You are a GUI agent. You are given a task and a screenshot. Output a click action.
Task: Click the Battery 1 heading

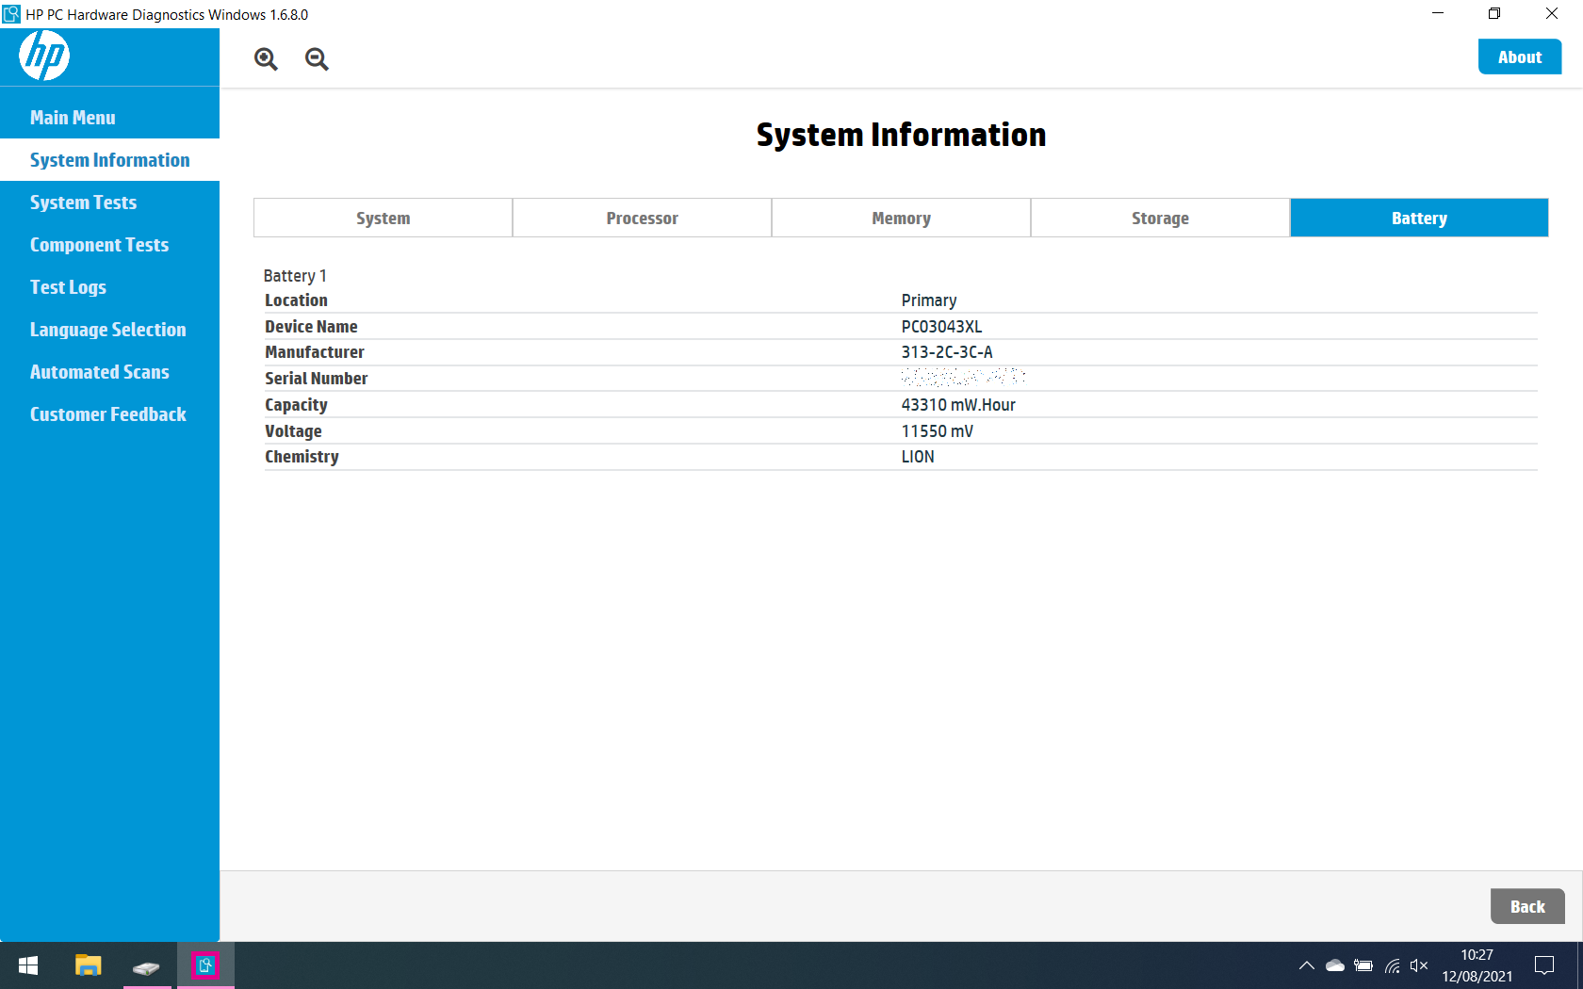(295, 276)
